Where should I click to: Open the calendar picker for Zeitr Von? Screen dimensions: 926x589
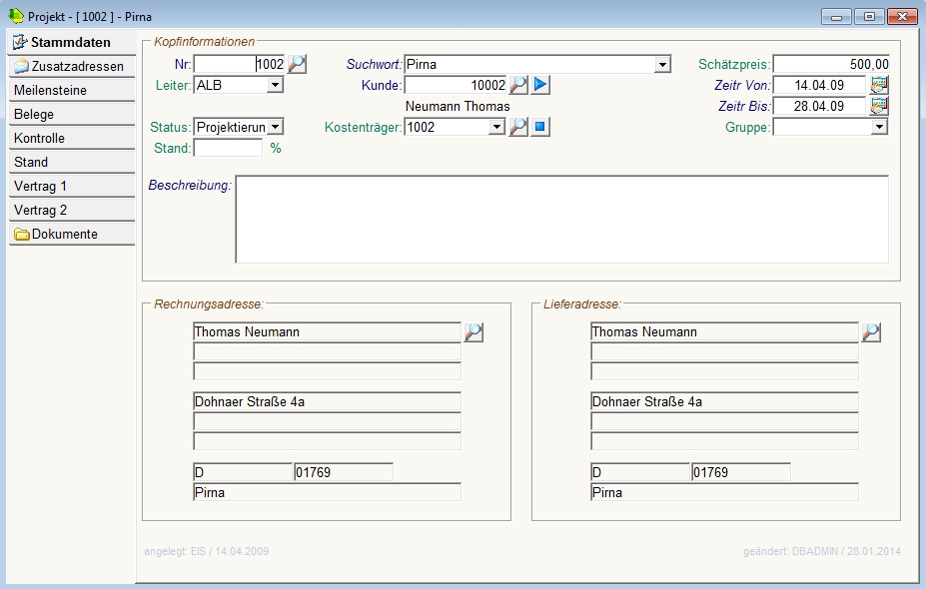click(x=879, y=86)
